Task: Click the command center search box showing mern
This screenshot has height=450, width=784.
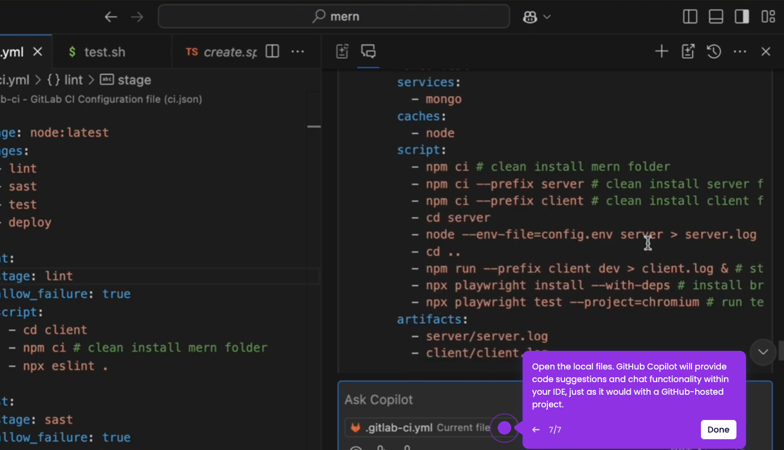Action: [x=333, y=17]
